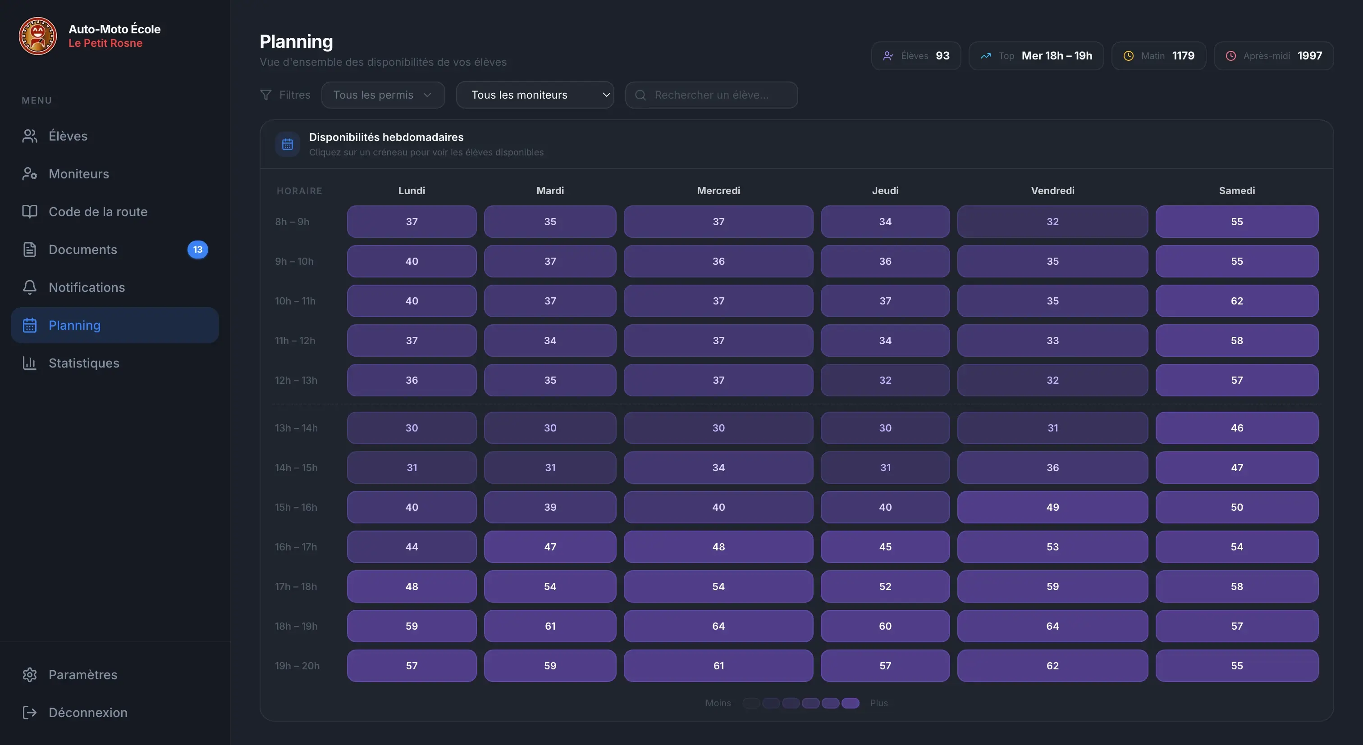The height and width of the screenshot is (745, 1363).
Task: Select Jeudi 12h – 13h slot showing 32
Action: pyautogui.click(x=885, y=380)
